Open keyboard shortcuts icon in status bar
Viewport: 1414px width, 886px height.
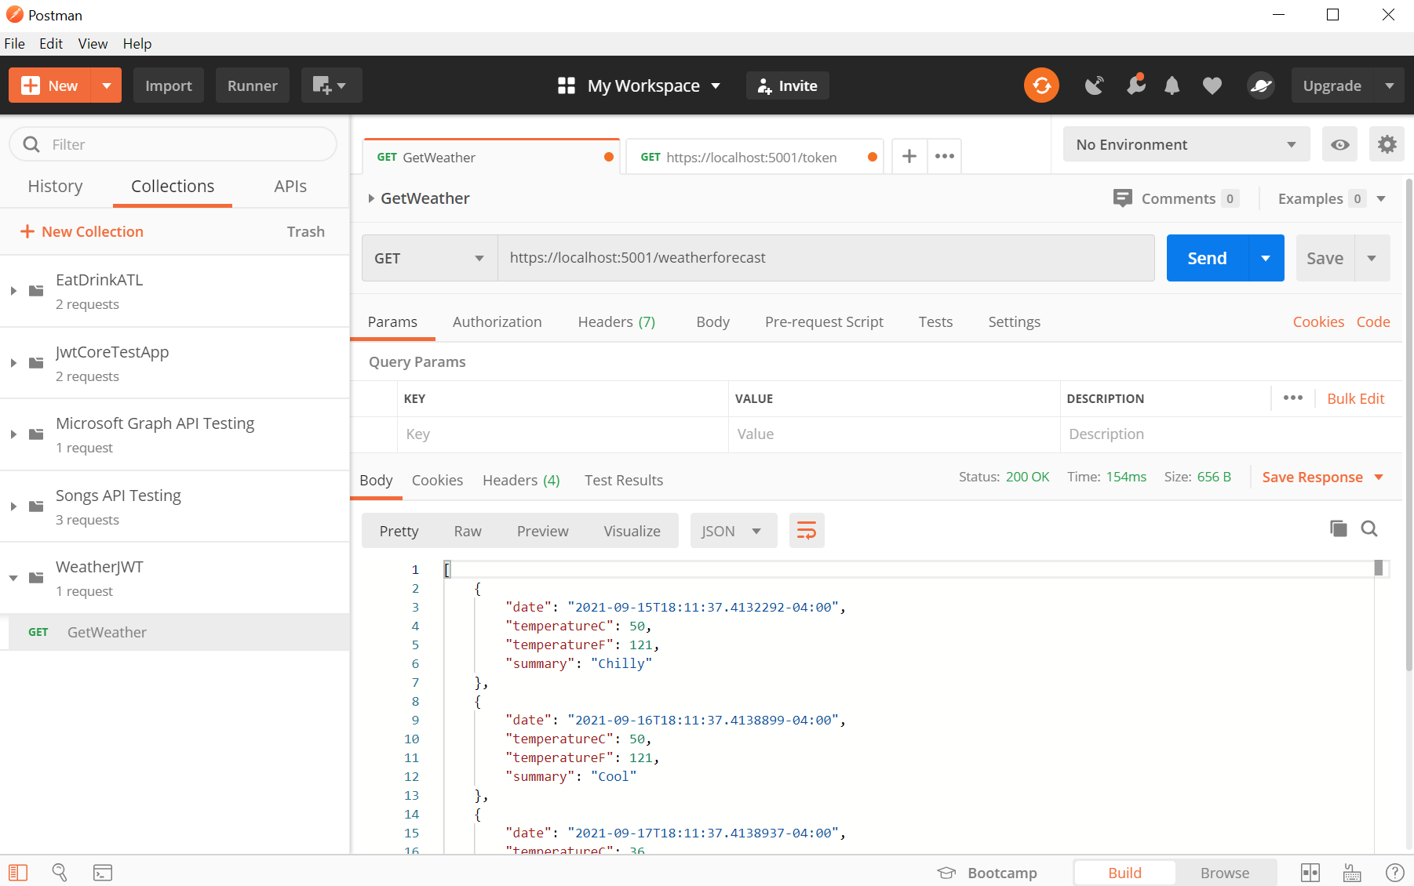[1350, 872]
